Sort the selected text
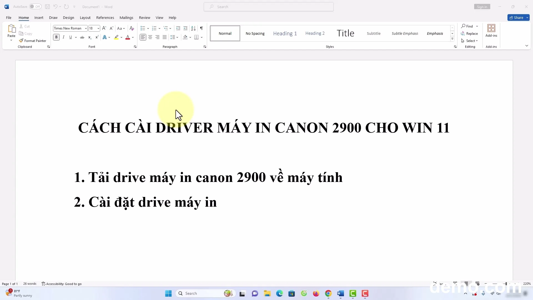 click(193, 28)
